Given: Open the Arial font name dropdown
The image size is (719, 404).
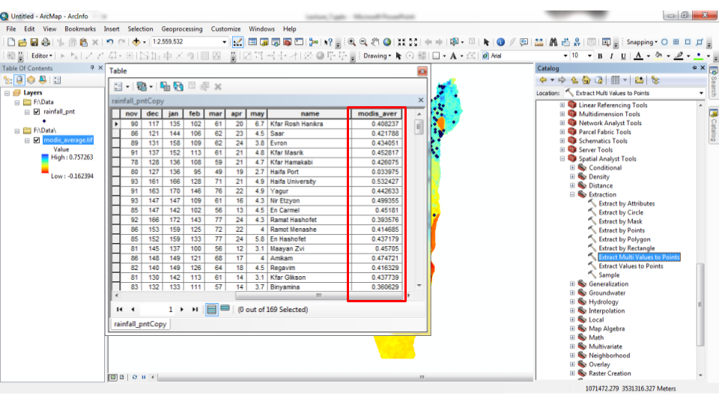Looking at the screenshot, I should click(x=565, y=56).
